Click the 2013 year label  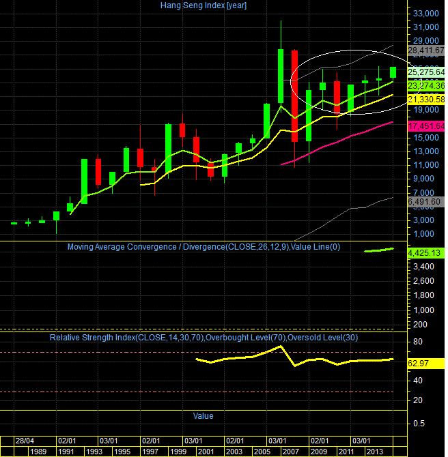(x=374, y=452)
